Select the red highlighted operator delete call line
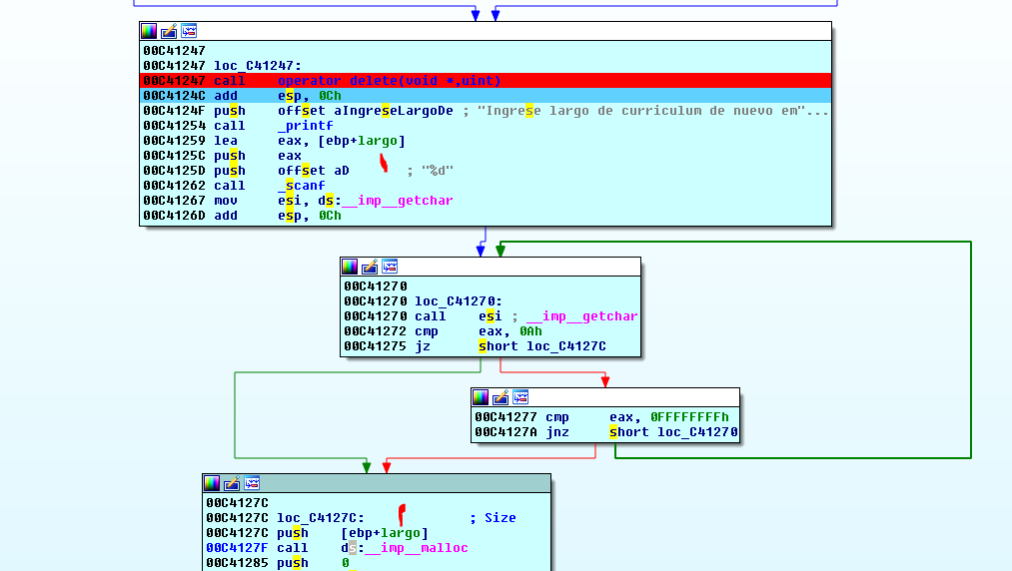The width and height of the screenshot is (1012, 571). tap(389, 81)
